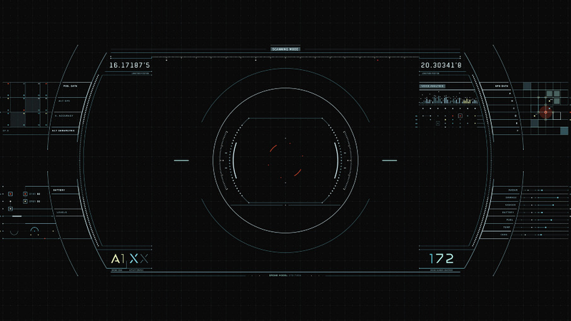Select the 20.30341'8 coordinate readout
This screenshot has width=571, height=321.
[x=441, y=65]
